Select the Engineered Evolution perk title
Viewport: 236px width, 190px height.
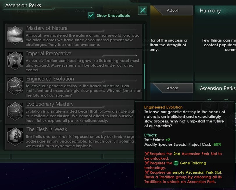(x=50, y=79)
